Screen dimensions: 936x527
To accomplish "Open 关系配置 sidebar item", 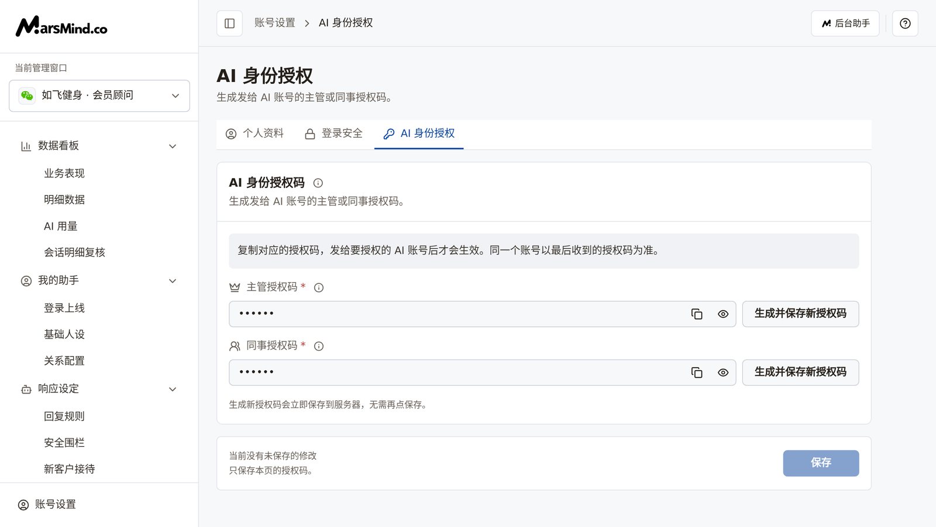I will [64, 361].
